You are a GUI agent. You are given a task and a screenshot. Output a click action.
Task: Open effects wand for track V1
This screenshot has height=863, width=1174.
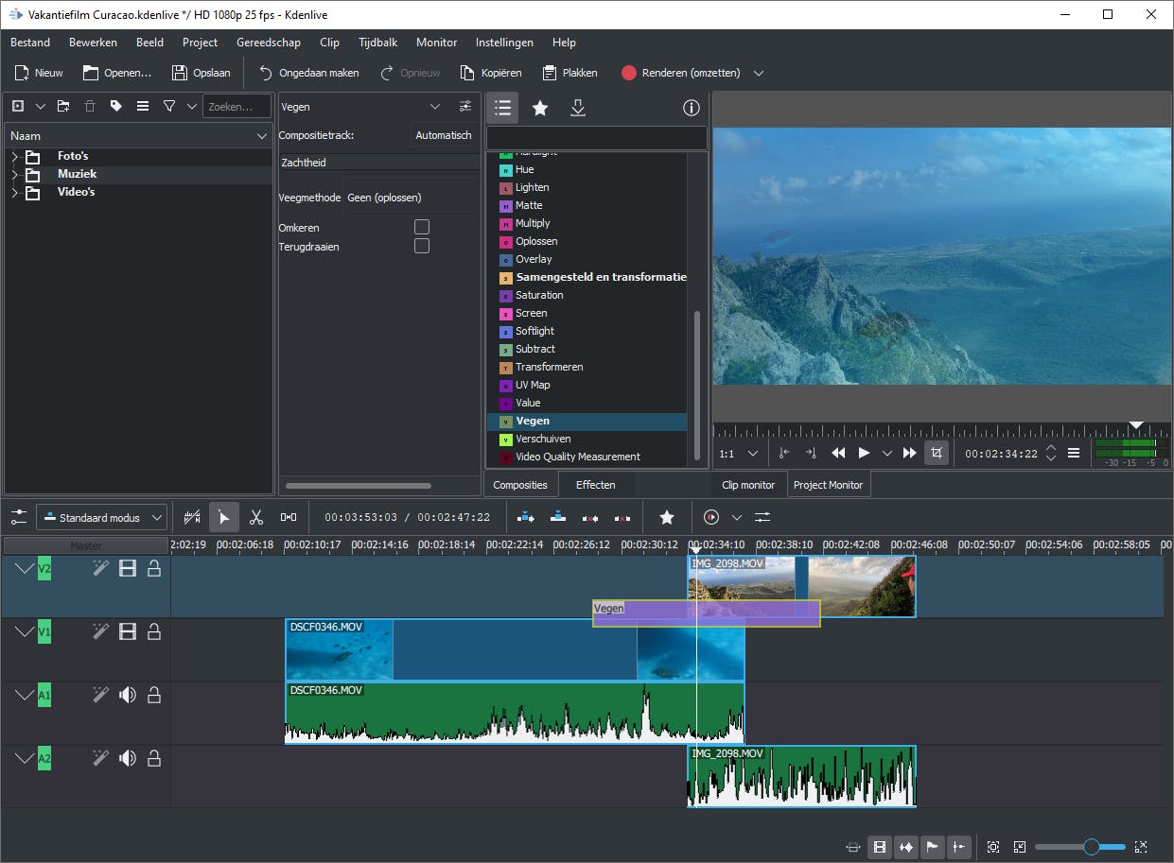click(x=100, y=631)
